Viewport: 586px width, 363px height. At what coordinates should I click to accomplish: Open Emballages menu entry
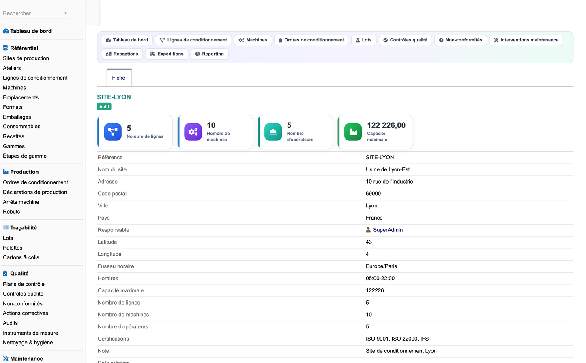pos(17,117)
